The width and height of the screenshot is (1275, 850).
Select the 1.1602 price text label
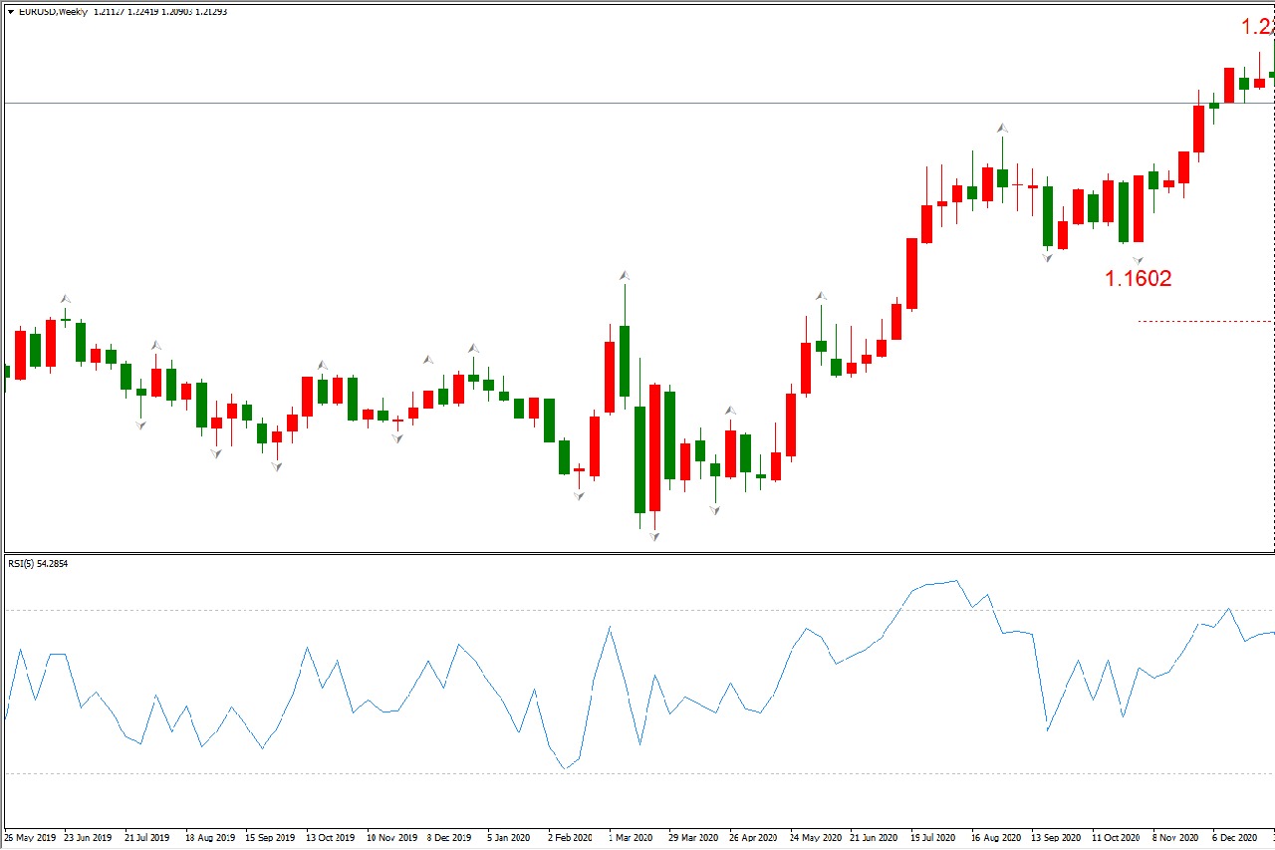[1138, 279]
